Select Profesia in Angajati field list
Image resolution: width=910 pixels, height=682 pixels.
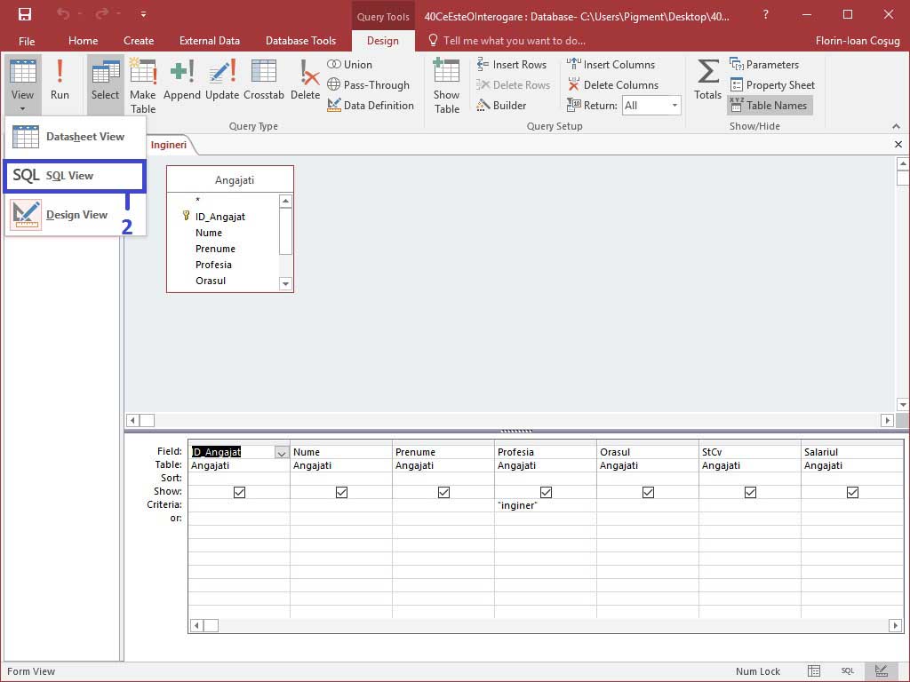[x=213, y=265]
